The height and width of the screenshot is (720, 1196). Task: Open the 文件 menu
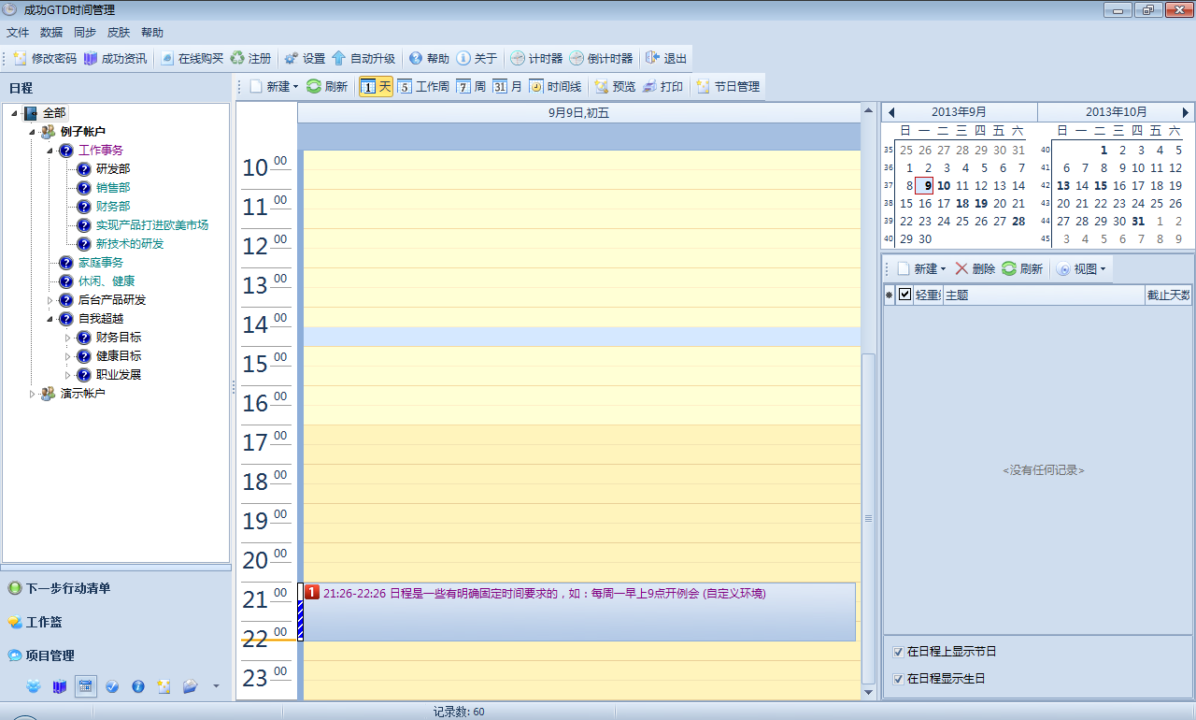tap(18, 32)
